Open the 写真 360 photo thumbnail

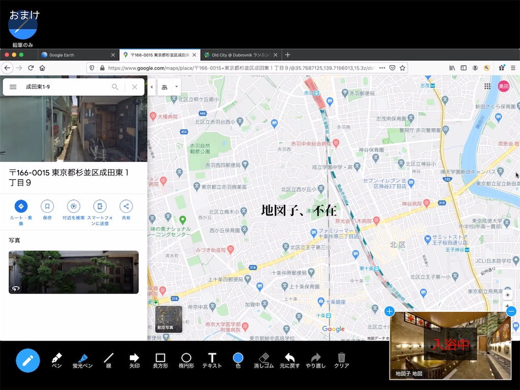[74, 272]
